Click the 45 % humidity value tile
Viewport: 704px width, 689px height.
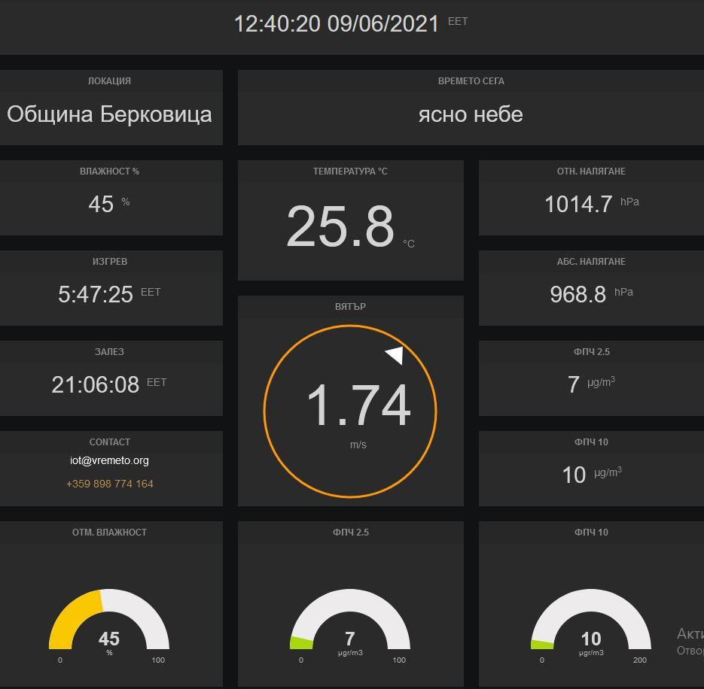[x=101, y=204]
